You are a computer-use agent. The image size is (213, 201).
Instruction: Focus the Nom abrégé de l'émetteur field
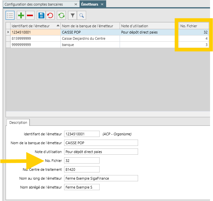[82, 187]
